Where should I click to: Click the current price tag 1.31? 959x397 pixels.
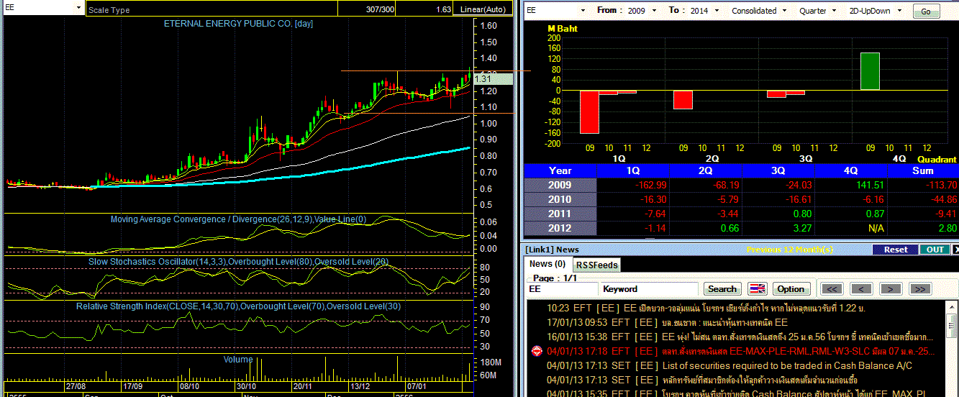[x=493, y=79]
